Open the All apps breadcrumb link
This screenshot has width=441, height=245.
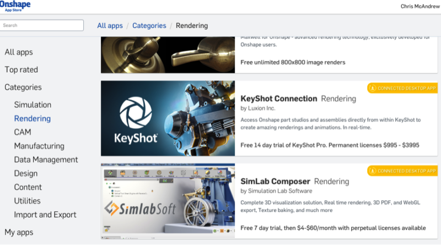tap(110, 25)
